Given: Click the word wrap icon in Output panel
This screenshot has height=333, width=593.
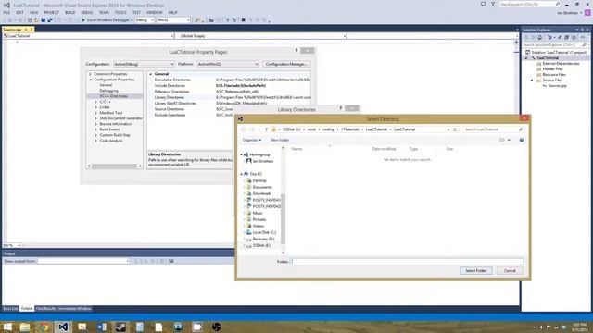Looking at the screenshot, I should (x=170, y=261).
